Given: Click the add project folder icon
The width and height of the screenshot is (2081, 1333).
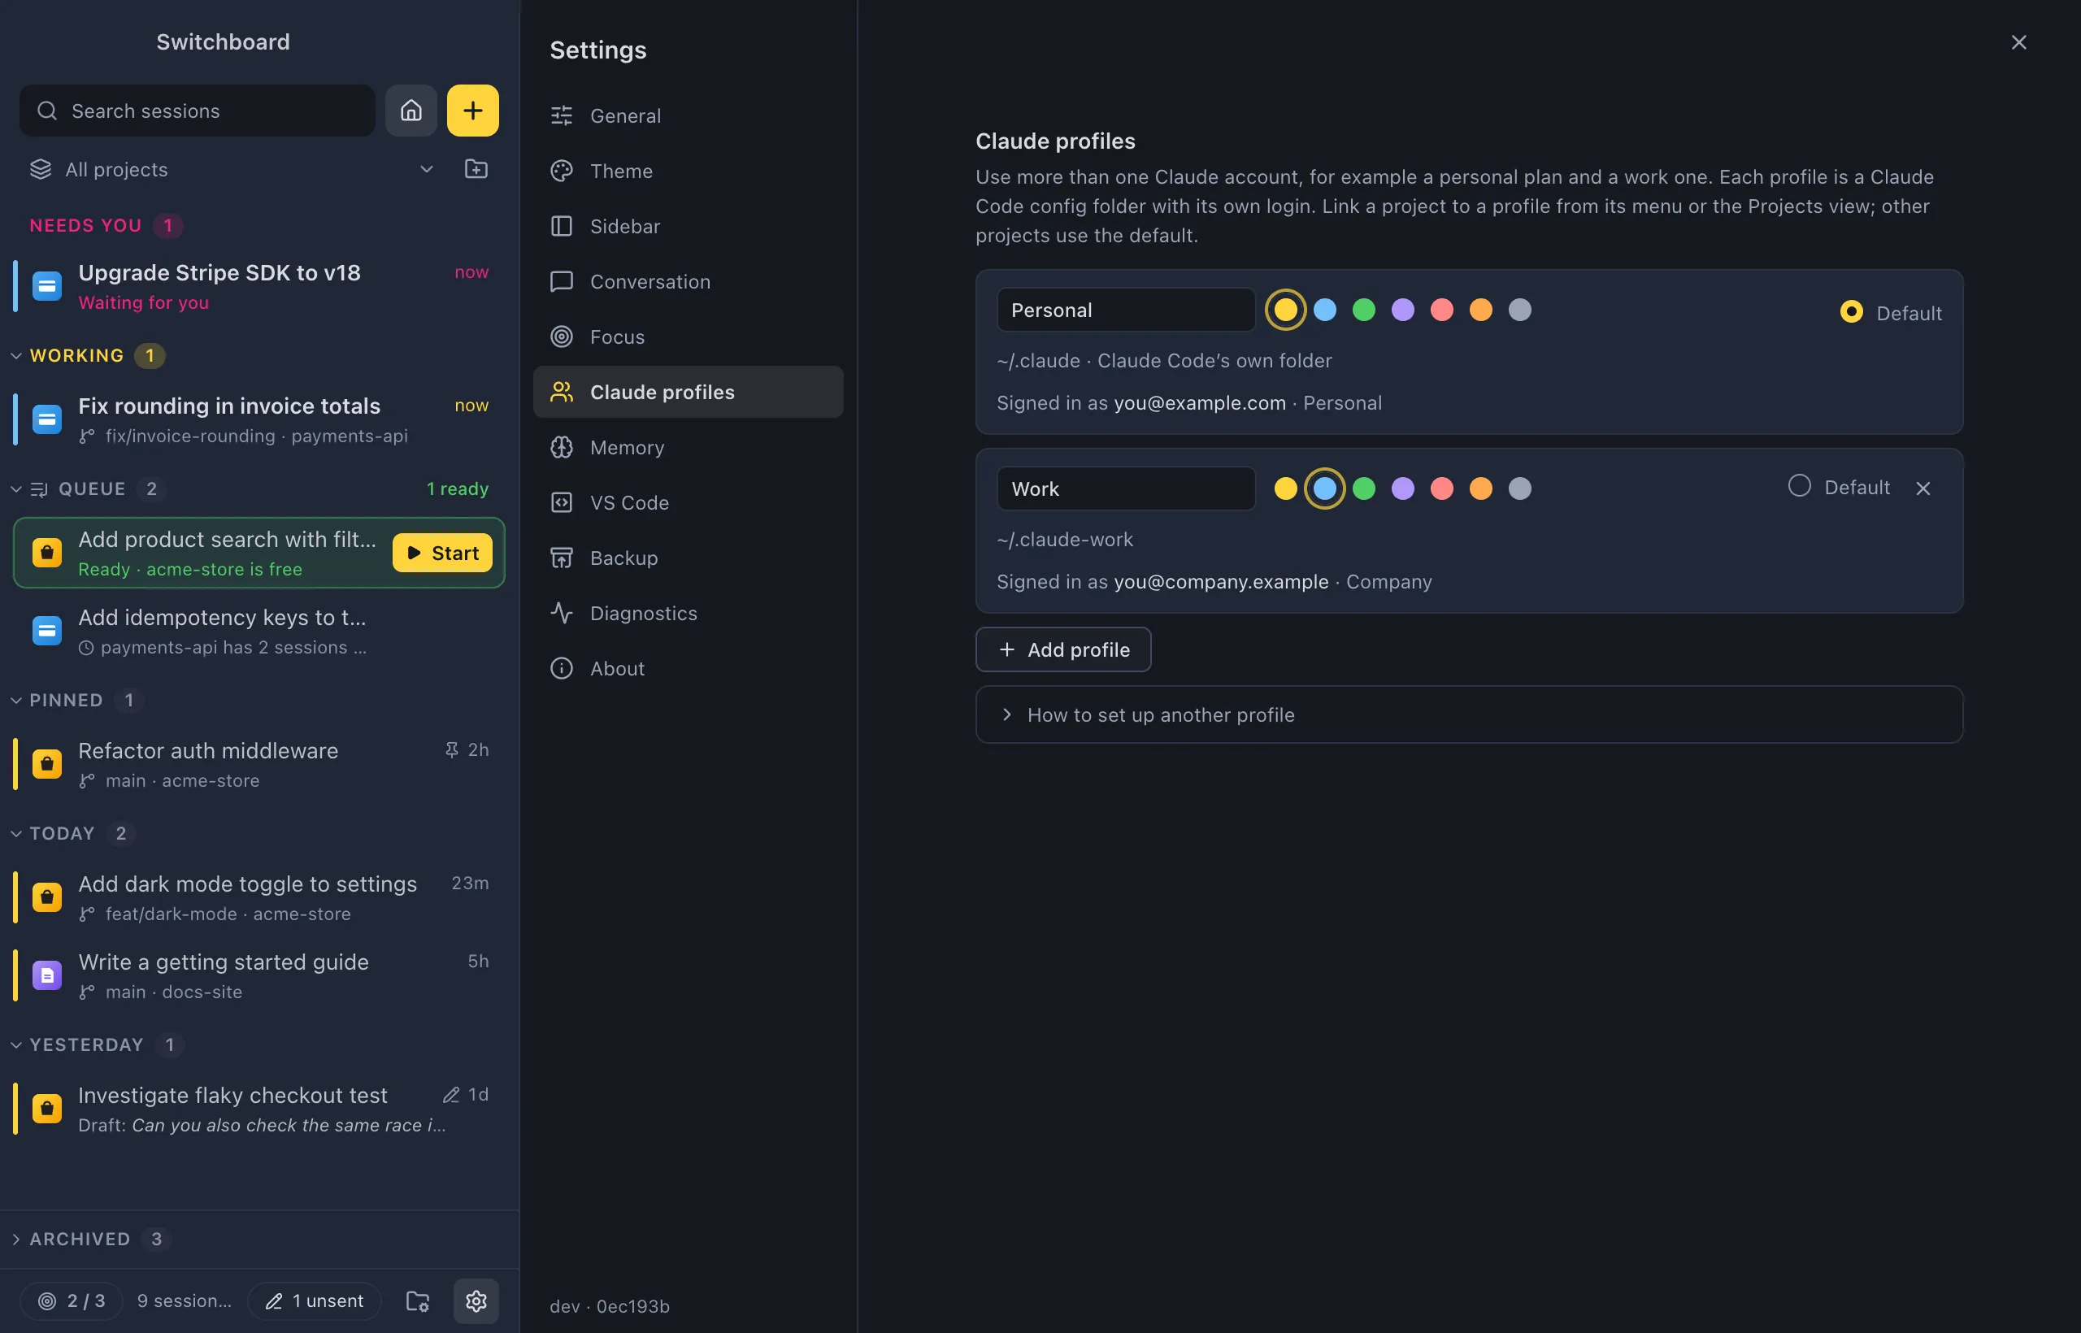Looking at the screenshot, I should click(476, 169).
